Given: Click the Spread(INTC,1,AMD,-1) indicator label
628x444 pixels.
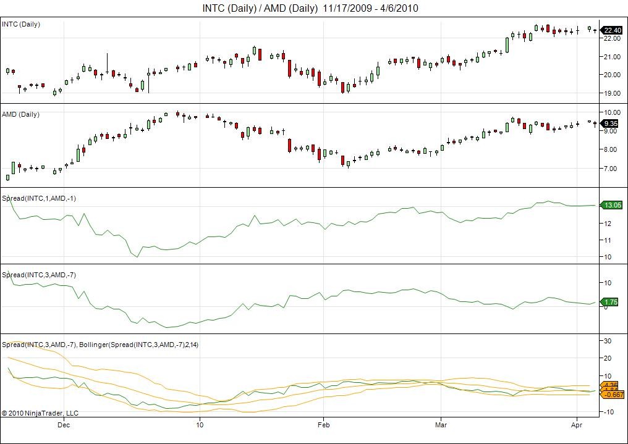Looking at the screenshot, I should [39, 198].
